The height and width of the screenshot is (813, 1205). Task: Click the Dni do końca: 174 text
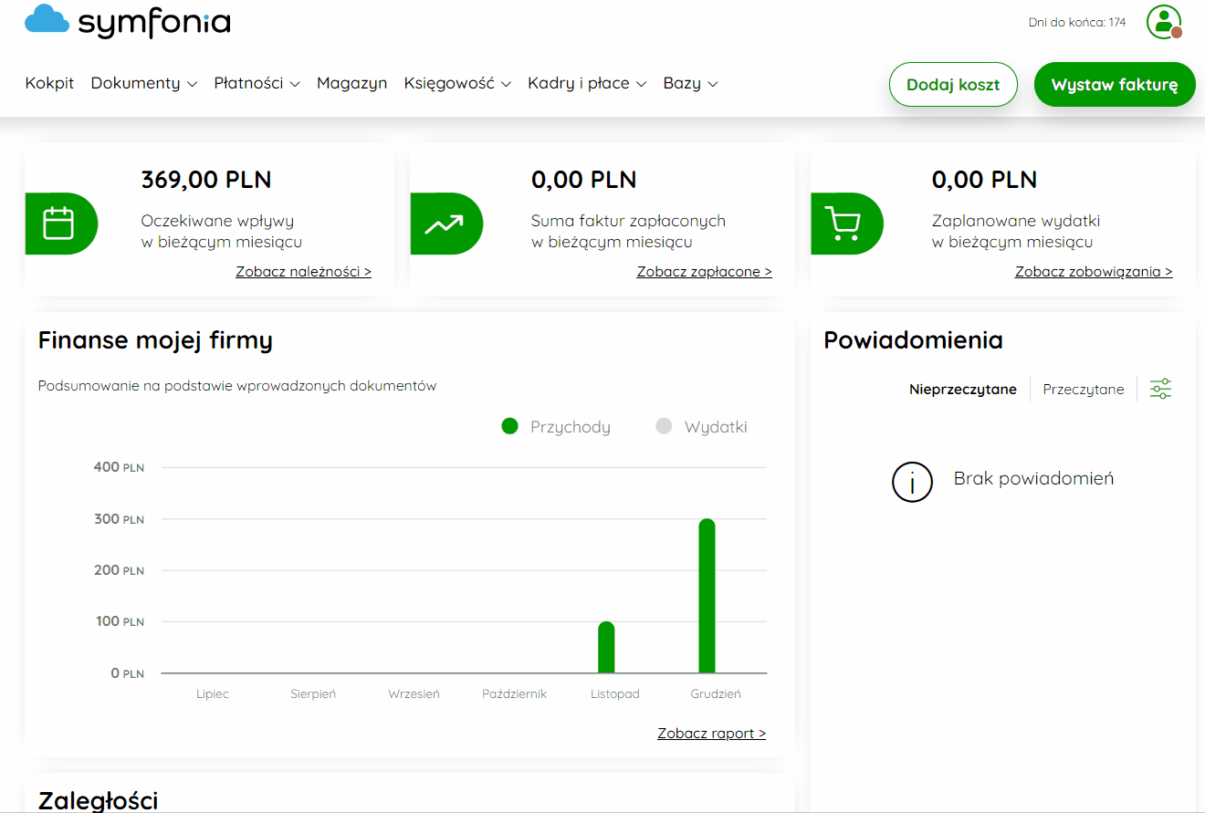(x=1077, y=23)
